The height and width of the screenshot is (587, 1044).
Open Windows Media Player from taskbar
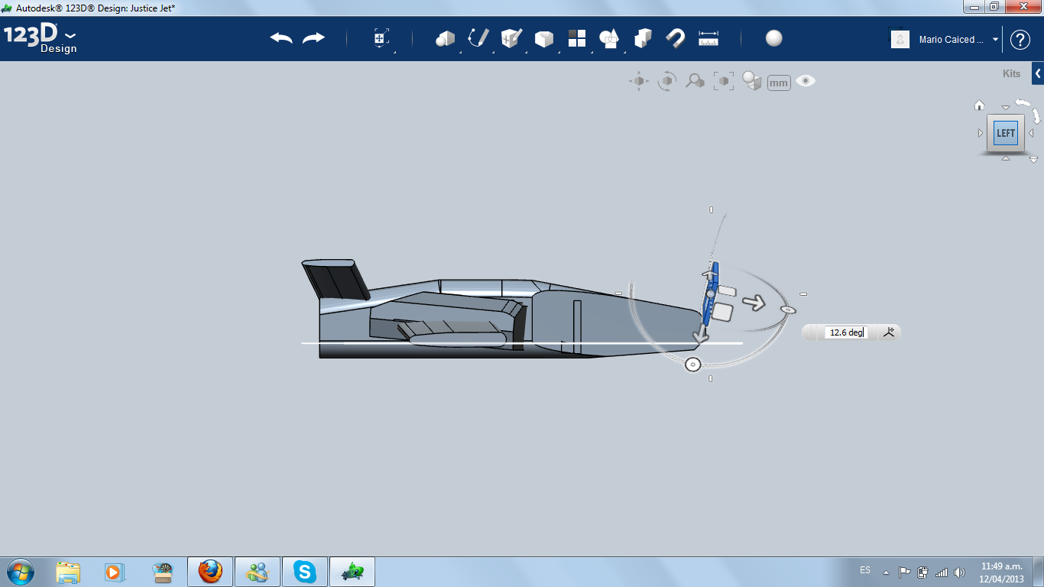click(x=114, y=572)
